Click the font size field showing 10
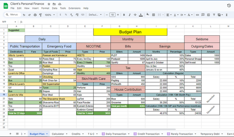This screenshot has height=137, width=234. click(112, 15)
